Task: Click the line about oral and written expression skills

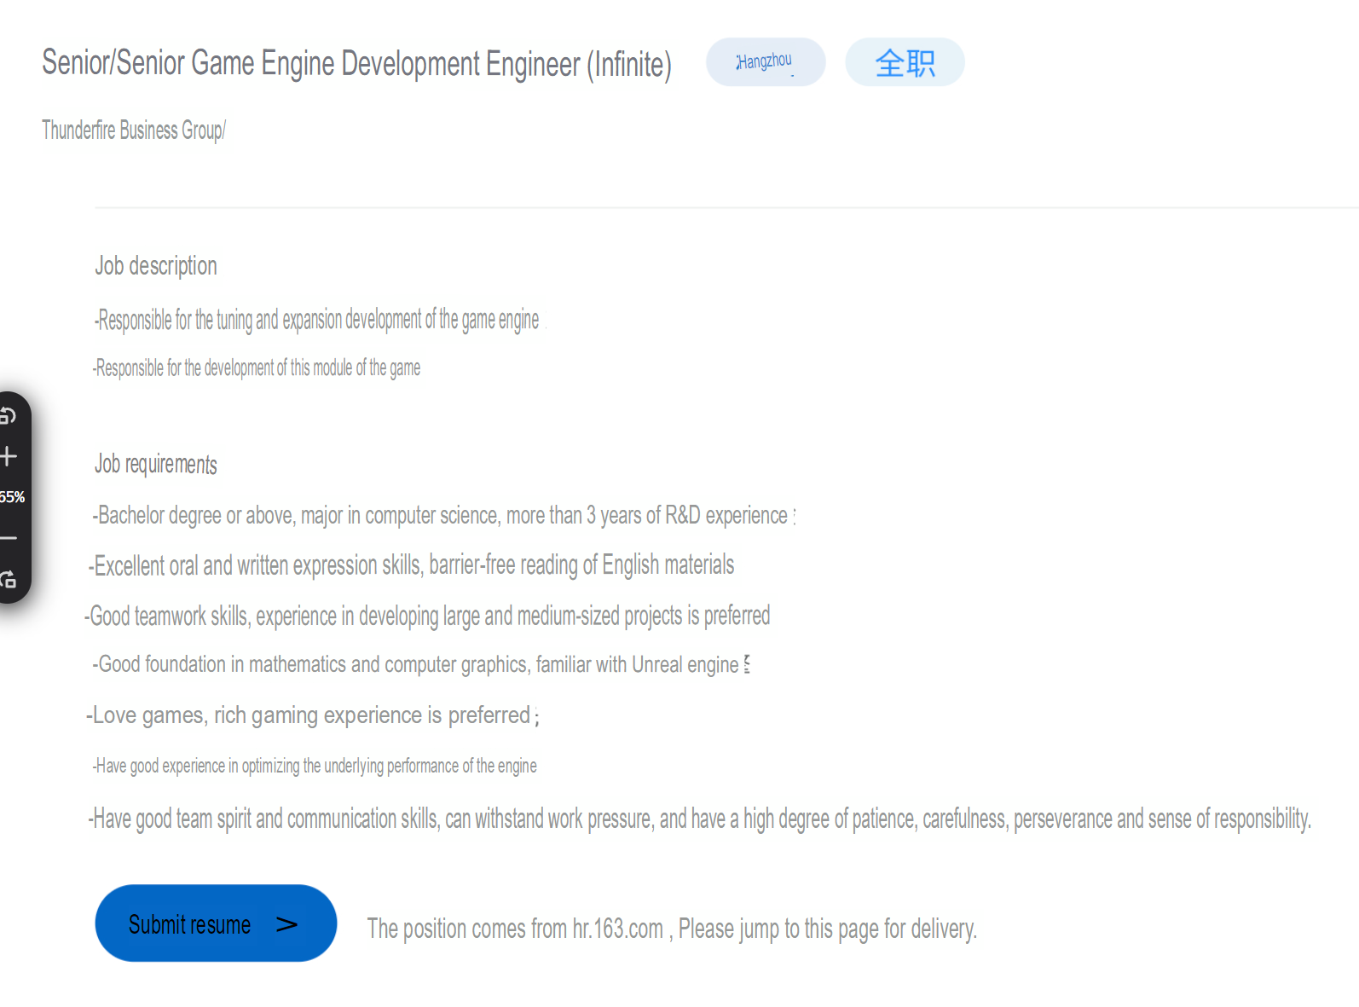Action: 411,565
